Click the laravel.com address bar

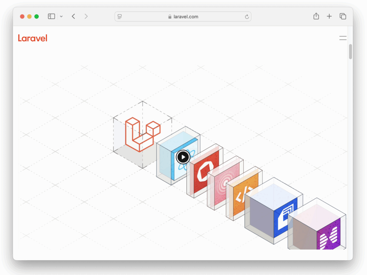[183, 16]
